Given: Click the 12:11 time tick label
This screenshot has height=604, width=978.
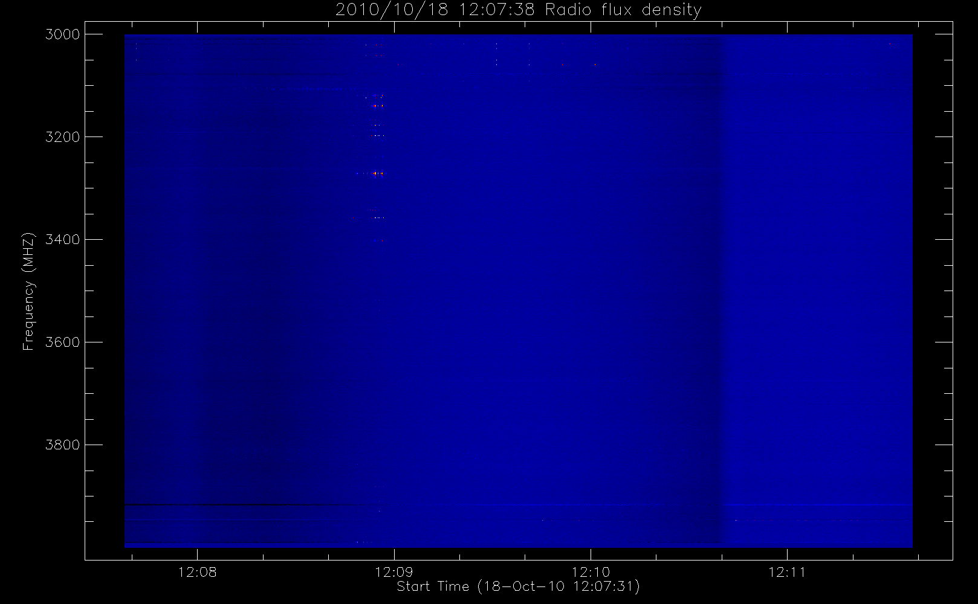Looking at the screenshot, I should click(787, 572).
